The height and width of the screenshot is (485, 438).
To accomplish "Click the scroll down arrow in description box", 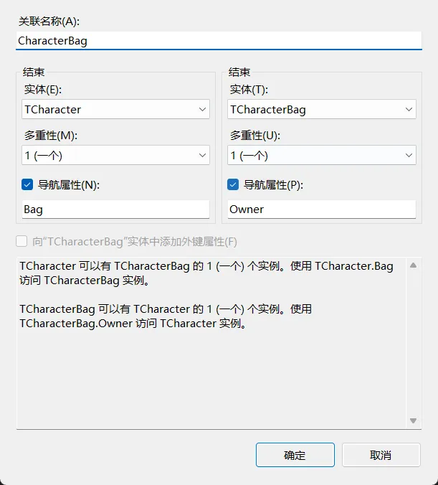I will point(413,420).
